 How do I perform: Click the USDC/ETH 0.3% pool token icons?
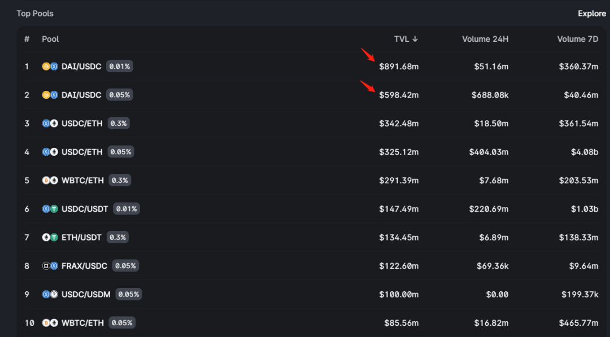[x=50, y=124]
